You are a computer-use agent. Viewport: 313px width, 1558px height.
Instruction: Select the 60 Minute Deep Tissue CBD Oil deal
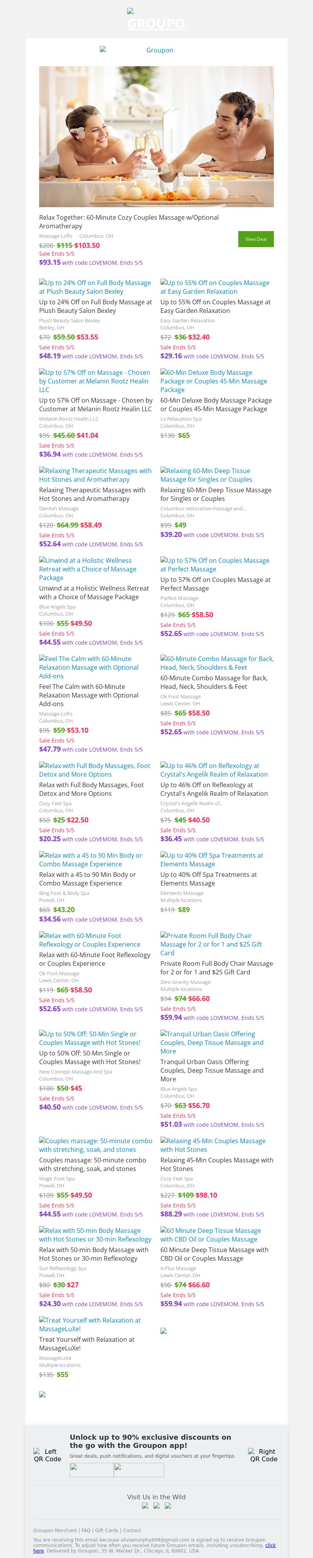tap(210, 1234)
